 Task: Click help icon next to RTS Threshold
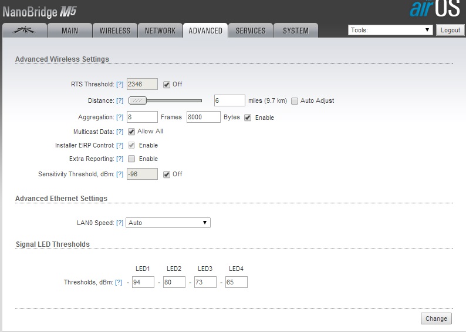point(120,85)
